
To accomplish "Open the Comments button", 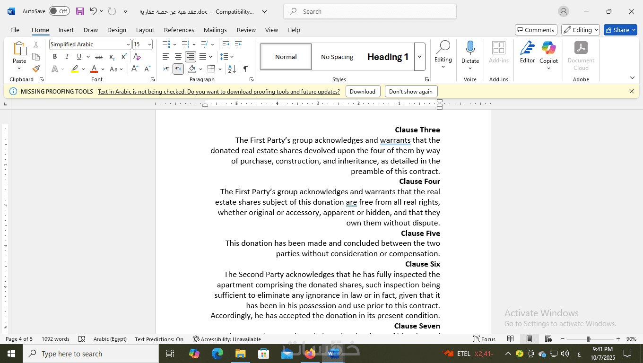I will click(536, 30).
